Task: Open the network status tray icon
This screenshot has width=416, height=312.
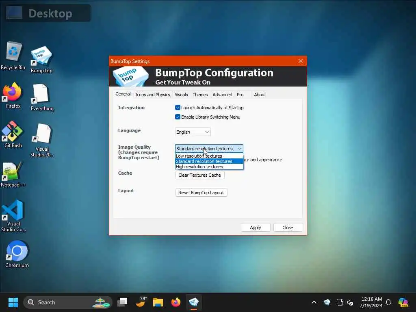Action: coord(340,302)
